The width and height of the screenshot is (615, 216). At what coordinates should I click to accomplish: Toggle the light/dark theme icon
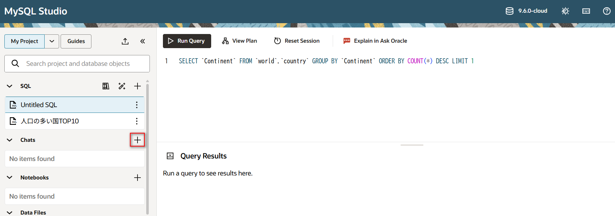565,11
